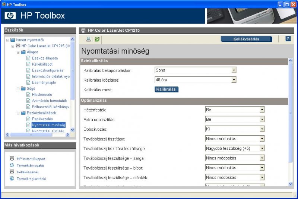
Task: Click the HP logo in the banner
Action: point(10,16)
